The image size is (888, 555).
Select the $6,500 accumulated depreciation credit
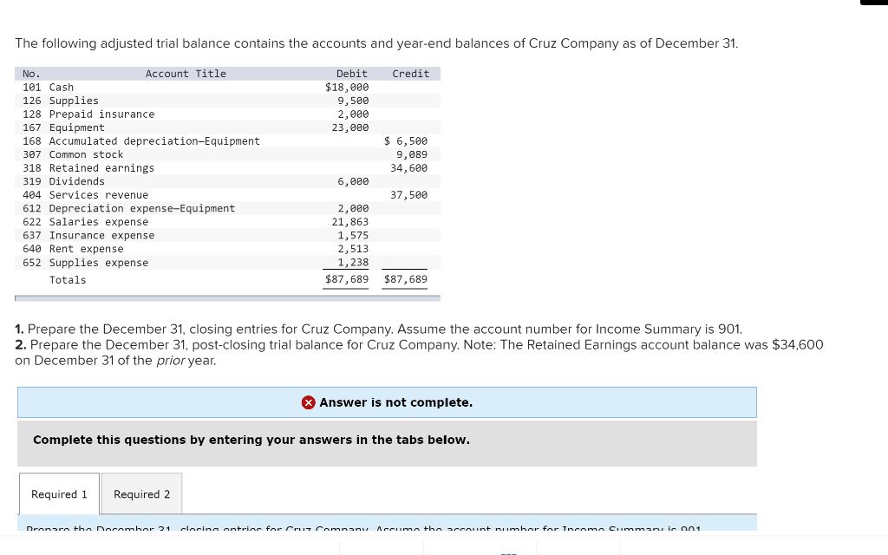pos(406,141)
